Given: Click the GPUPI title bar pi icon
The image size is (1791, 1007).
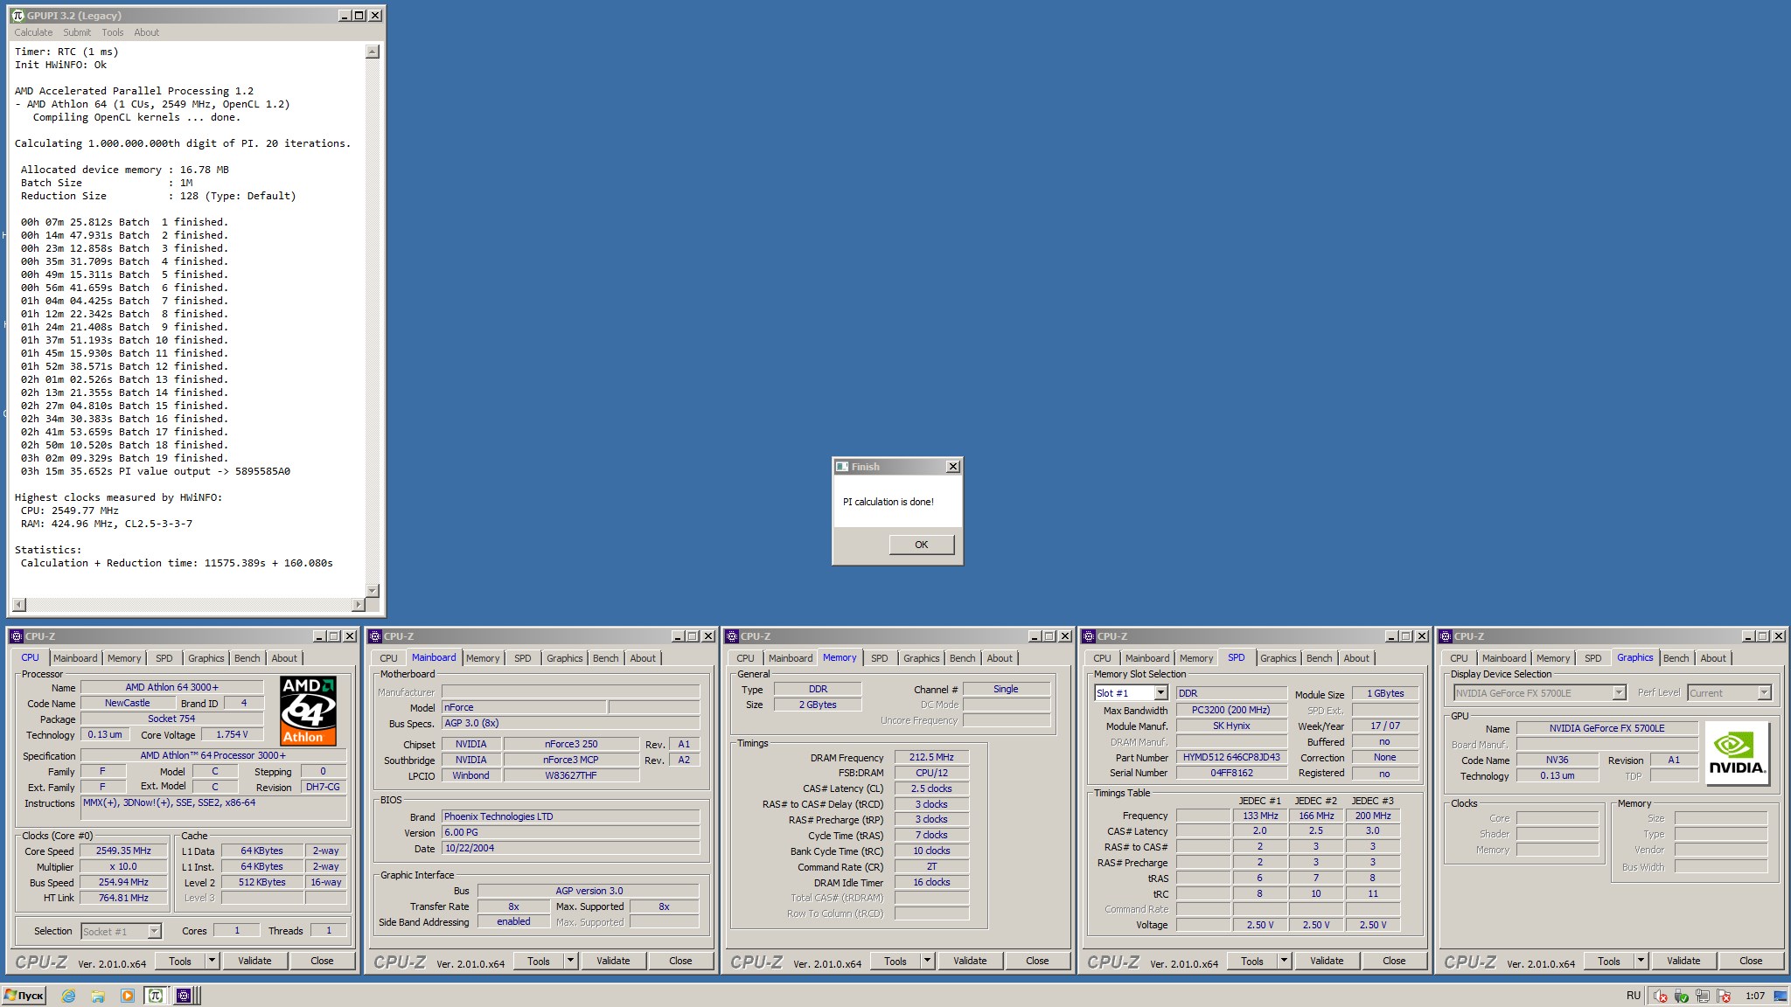Looking at the screenshot, I should click(x=17, y=16).
